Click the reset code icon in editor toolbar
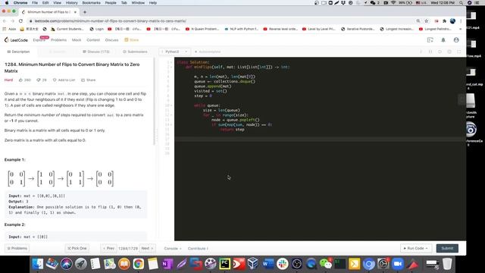Viewport: 485px width, 273px height. pos(440,52)
